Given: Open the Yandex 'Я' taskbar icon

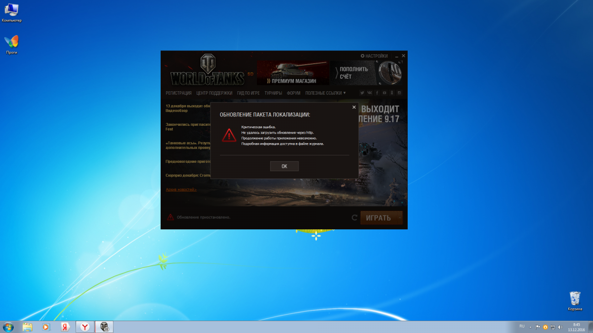Looking at the screenshot, I should (65, 327).
